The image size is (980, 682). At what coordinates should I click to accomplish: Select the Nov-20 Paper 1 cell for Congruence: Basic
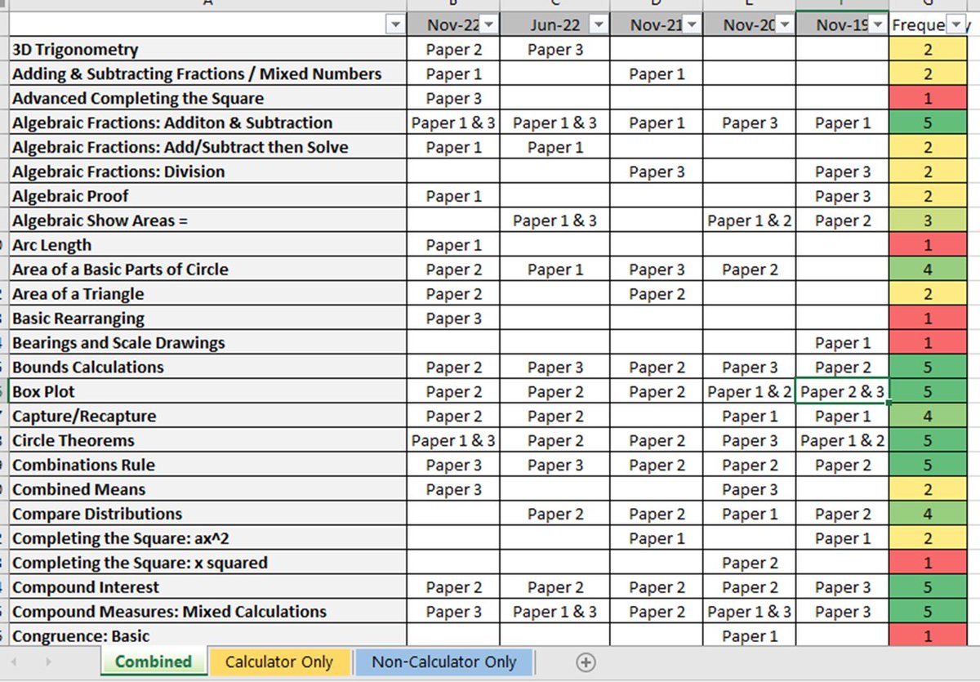point(750,635)
